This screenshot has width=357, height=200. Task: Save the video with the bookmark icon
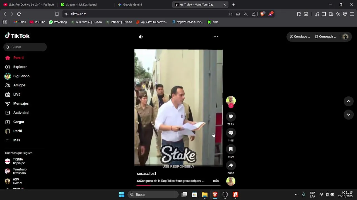(231, 149)
